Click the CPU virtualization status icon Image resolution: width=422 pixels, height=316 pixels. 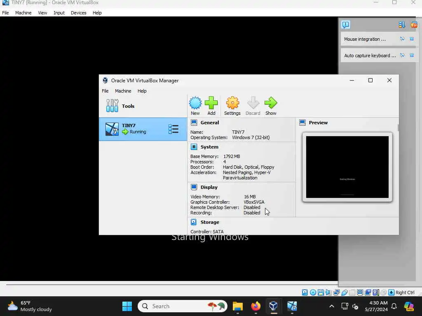376,293
